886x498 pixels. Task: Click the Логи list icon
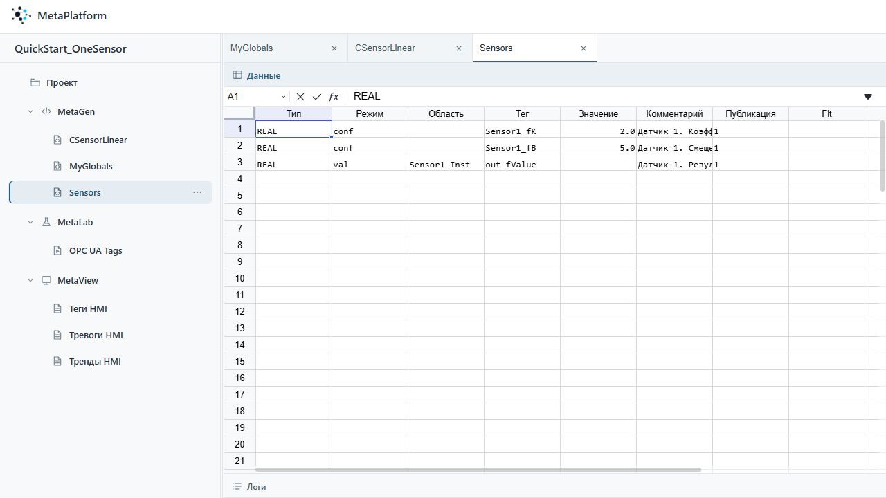237,486
